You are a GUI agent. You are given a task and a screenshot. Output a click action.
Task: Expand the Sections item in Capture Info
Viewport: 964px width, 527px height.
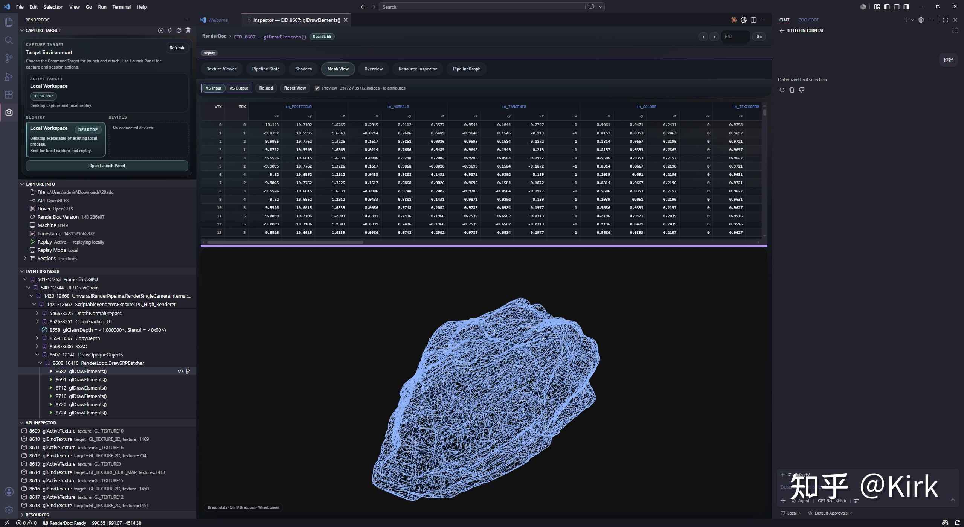[x=25, y=258]
